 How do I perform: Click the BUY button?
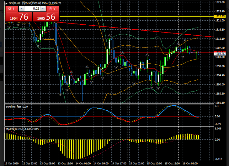coord(52,9)
